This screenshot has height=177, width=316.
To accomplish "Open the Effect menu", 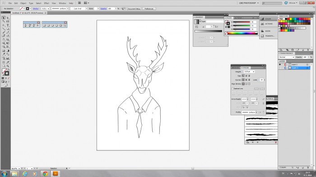I will click(46, 3).
